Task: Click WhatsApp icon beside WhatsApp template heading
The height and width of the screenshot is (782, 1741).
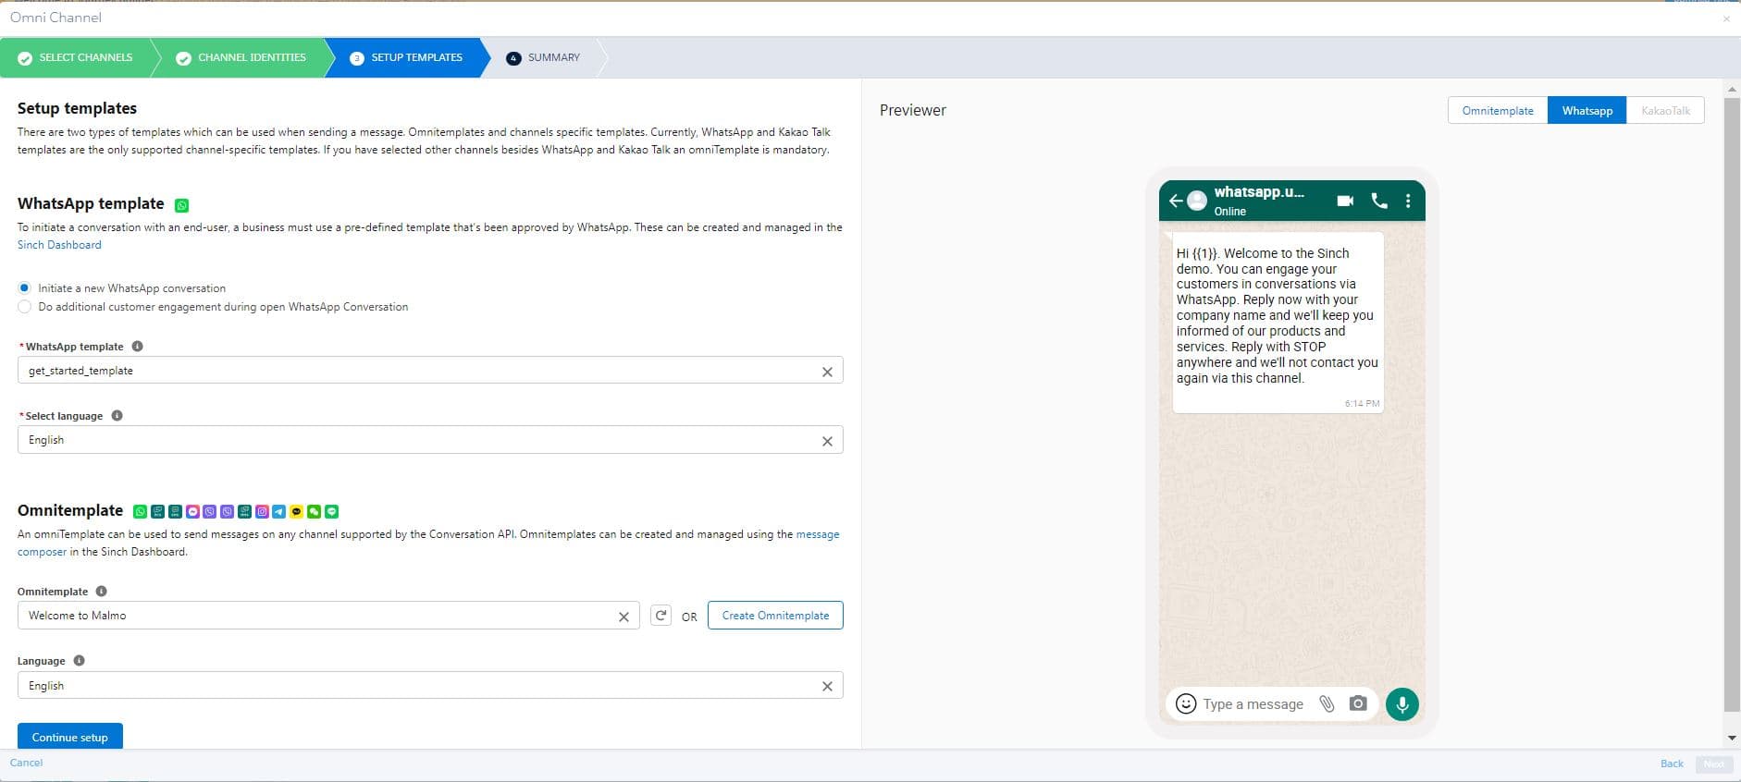Action: 182,205
